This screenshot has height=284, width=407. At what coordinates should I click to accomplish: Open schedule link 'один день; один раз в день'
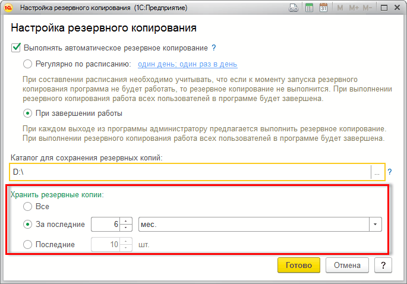click(x=188, y=64)
